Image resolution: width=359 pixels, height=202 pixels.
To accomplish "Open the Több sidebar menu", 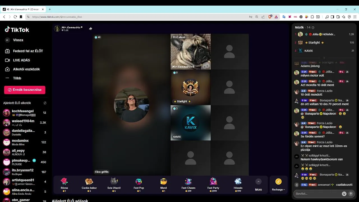I will [x=13, y=78].
